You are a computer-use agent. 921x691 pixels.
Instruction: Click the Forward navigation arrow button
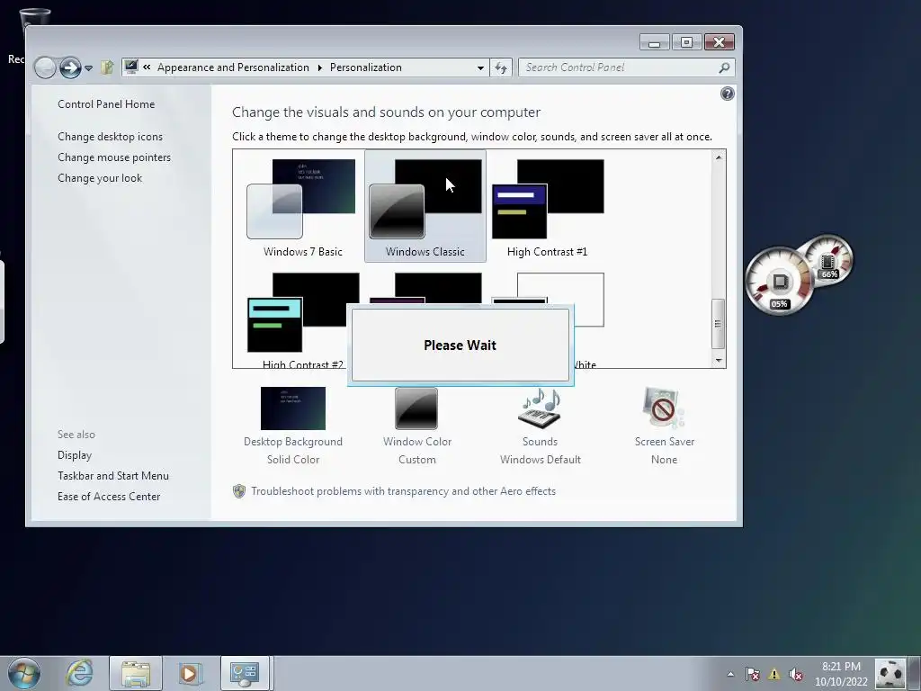pos(70,67)
